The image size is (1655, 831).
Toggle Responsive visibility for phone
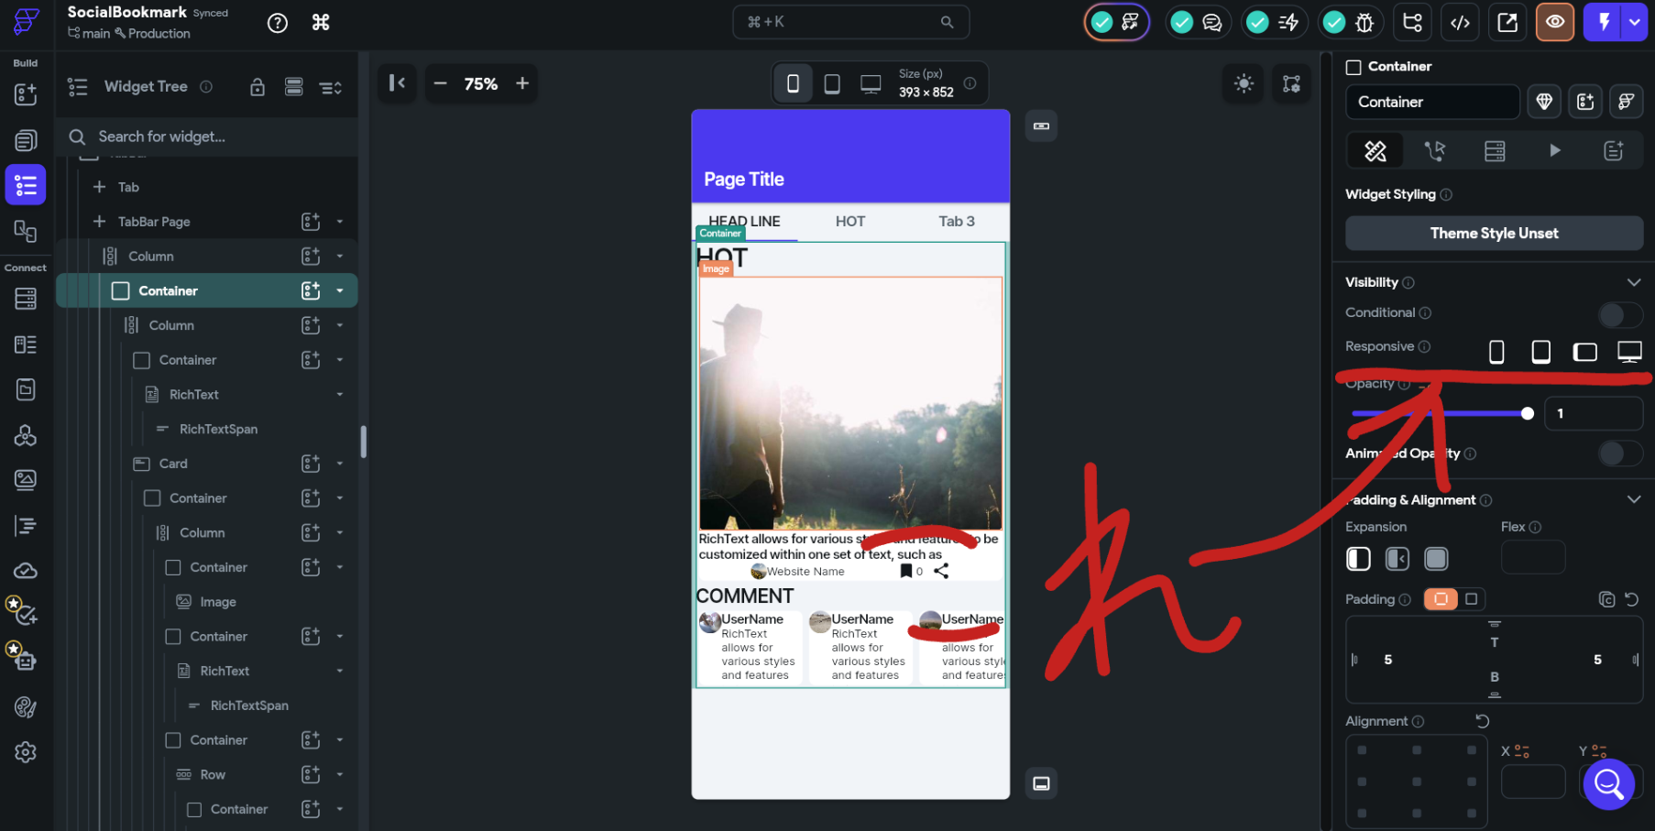coord(1496,352)
